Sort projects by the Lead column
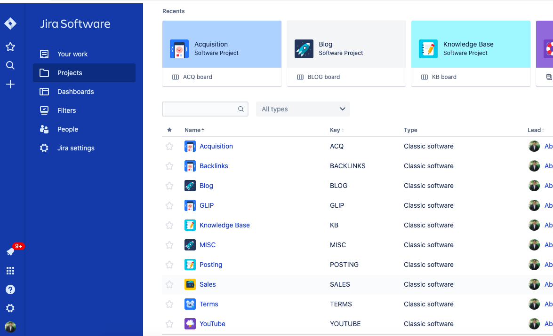 pos(536,130)
